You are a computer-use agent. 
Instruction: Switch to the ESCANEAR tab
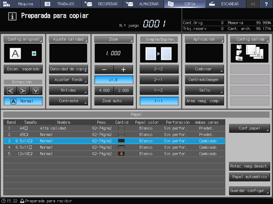point(225,4)
